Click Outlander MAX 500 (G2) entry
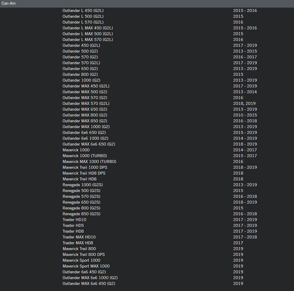Image resolution: width=294 pixels, height=291 pixels. point(85,92)
